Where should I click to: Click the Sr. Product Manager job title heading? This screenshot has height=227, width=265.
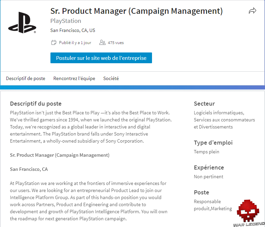tap(137, 11)
